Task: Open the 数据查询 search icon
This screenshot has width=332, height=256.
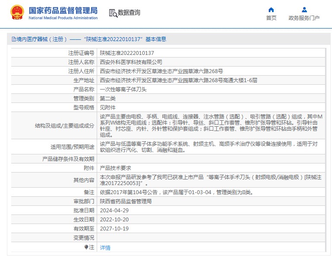Action: click(x=113, y=13)
